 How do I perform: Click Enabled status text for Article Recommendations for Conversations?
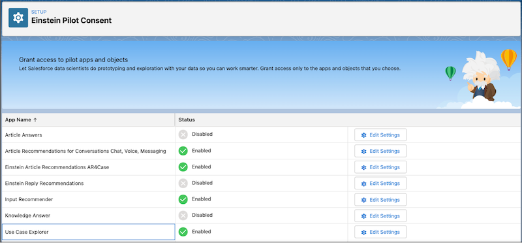click(x=202, y=151)
